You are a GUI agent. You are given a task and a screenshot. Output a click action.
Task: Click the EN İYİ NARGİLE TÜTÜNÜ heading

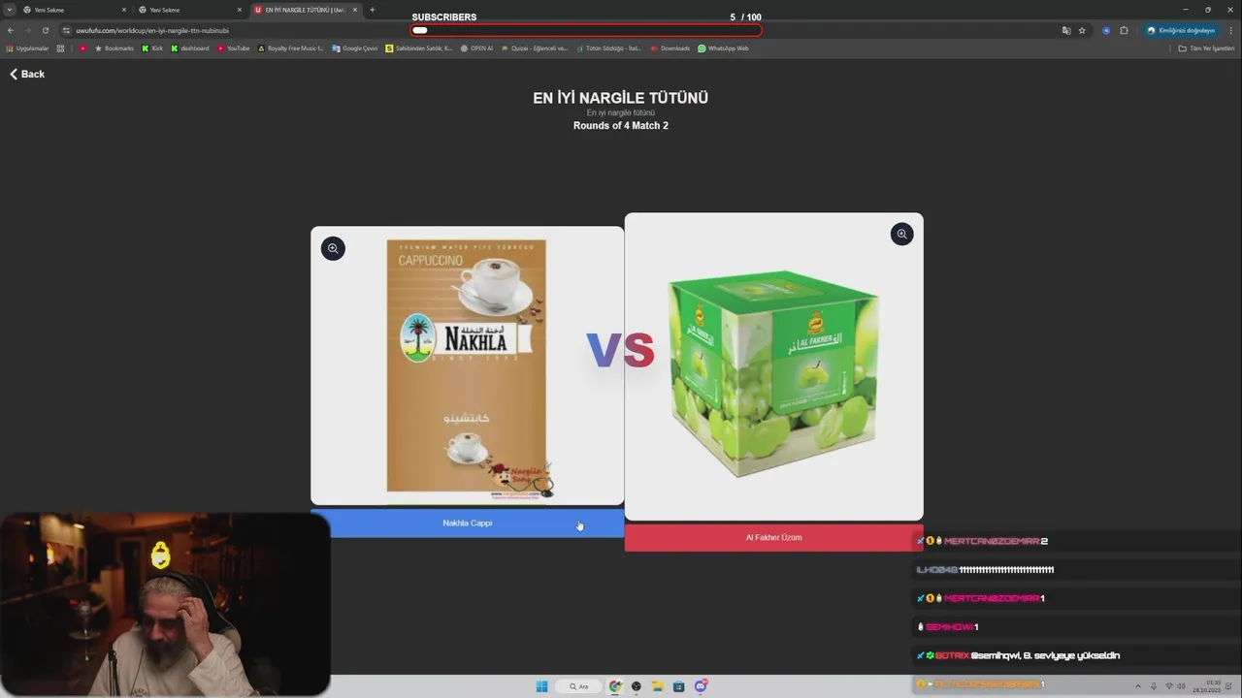620,98
